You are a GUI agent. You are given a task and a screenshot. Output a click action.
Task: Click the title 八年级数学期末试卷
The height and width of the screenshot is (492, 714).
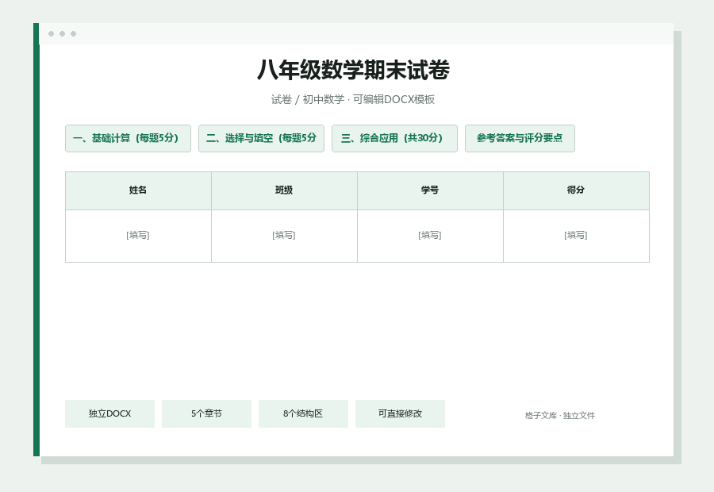pos(353,70)
